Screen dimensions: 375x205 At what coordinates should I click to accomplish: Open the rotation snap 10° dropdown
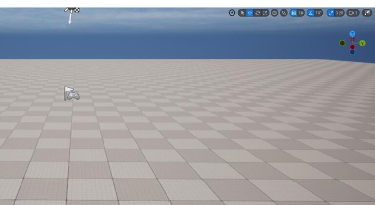(318, 13)
